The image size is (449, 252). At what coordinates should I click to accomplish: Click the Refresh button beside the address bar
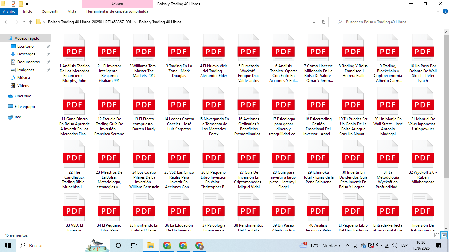pyautogui.click(x=324, y=22)
